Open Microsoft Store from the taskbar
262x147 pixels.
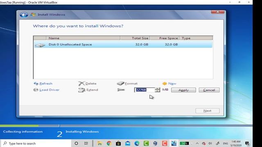pos(118,143)
